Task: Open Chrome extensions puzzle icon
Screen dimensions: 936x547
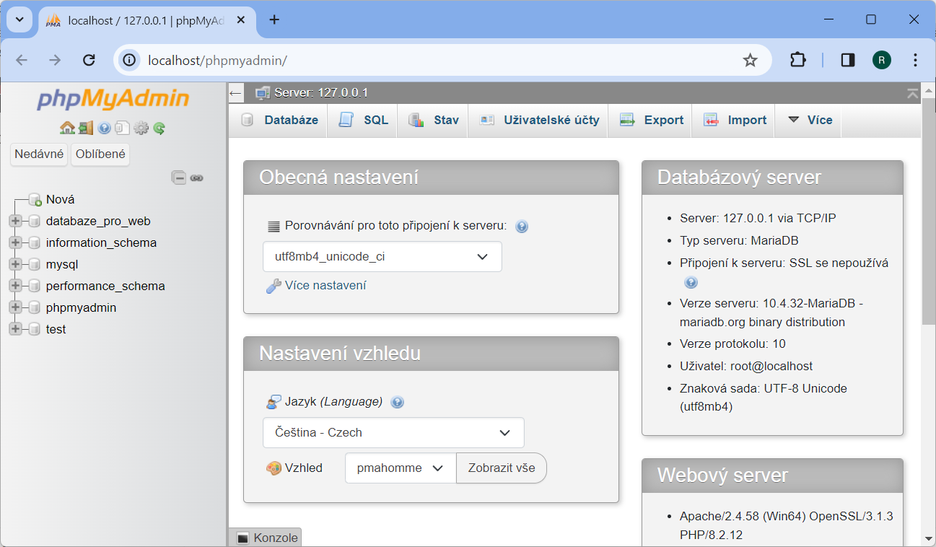Action: click(x=797, y=60)
